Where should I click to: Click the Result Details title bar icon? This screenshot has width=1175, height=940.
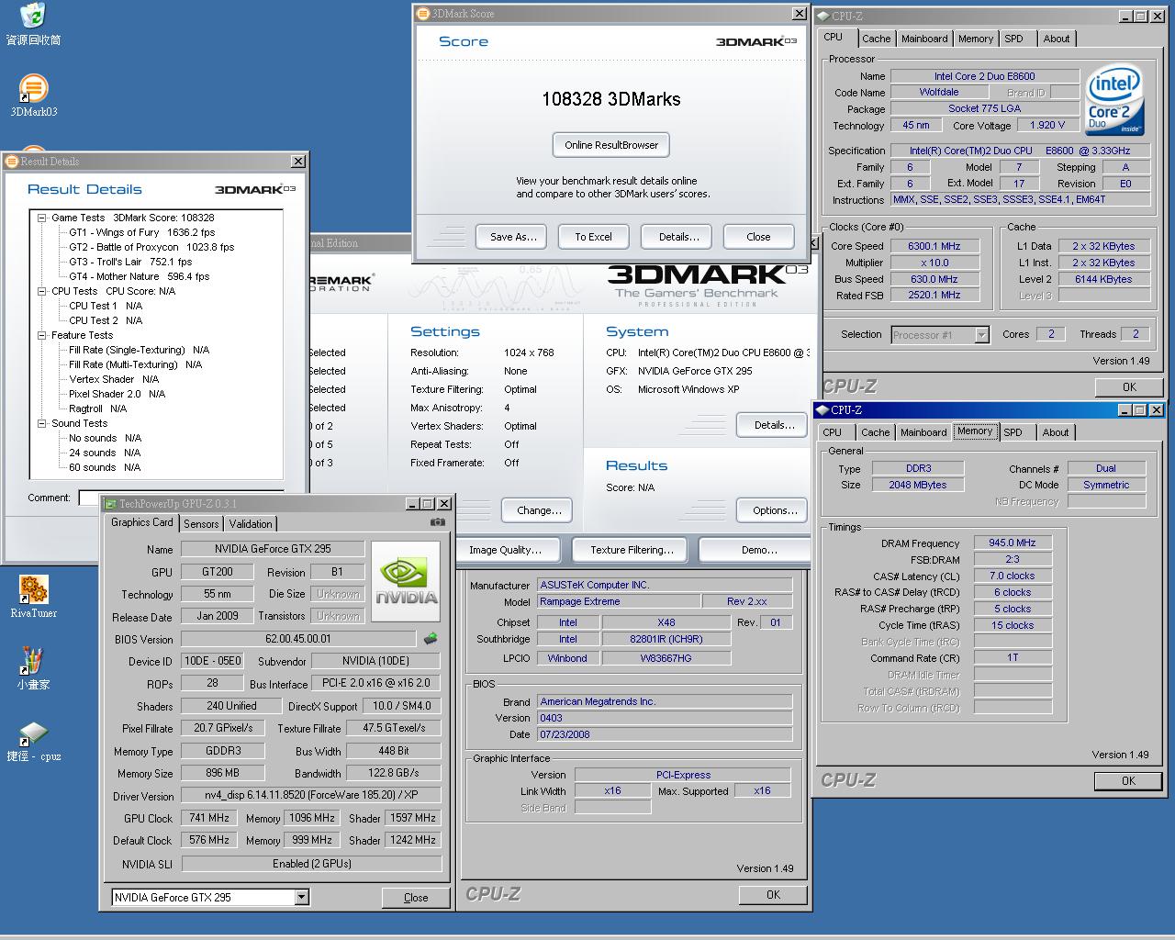12,162
